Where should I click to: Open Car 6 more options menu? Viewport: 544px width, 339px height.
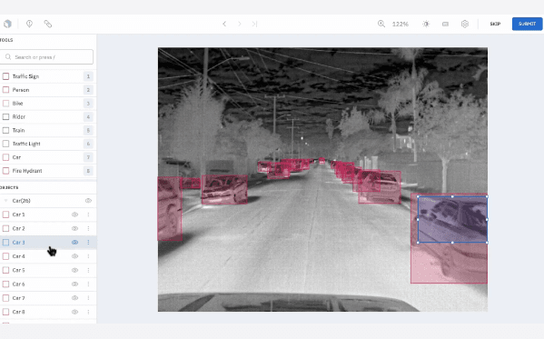pyautogui.click(x=88, y=284)
